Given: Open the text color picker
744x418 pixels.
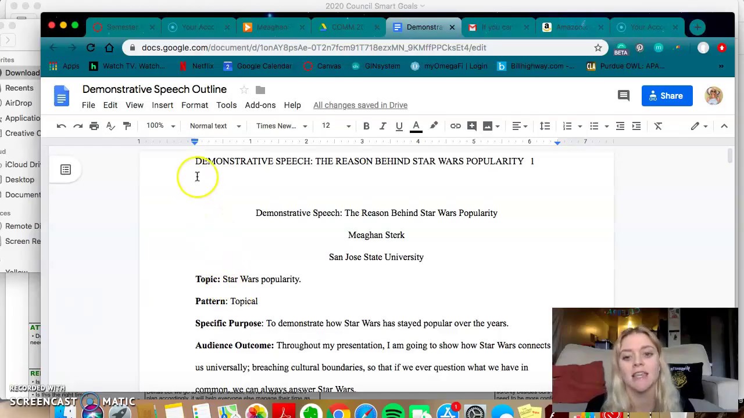Looking at the screenshot, I should [x=416, y=126].
